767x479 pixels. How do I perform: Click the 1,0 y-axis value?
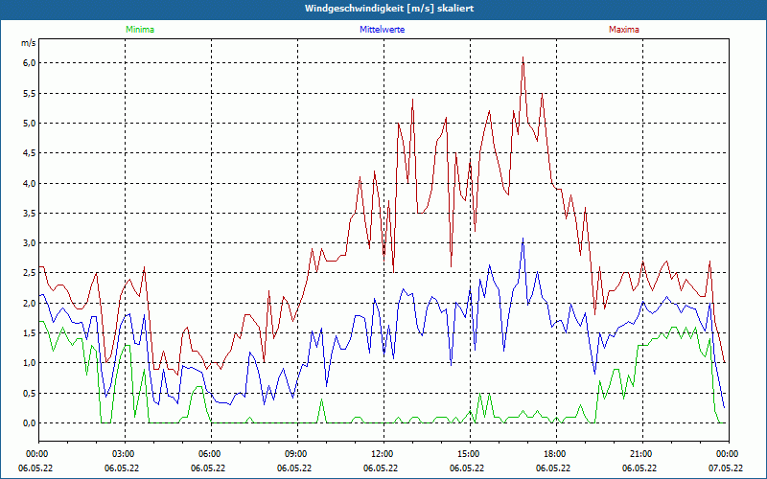coord(30,363)
